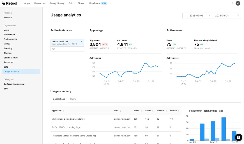Open Billing settings

point(7,44)
